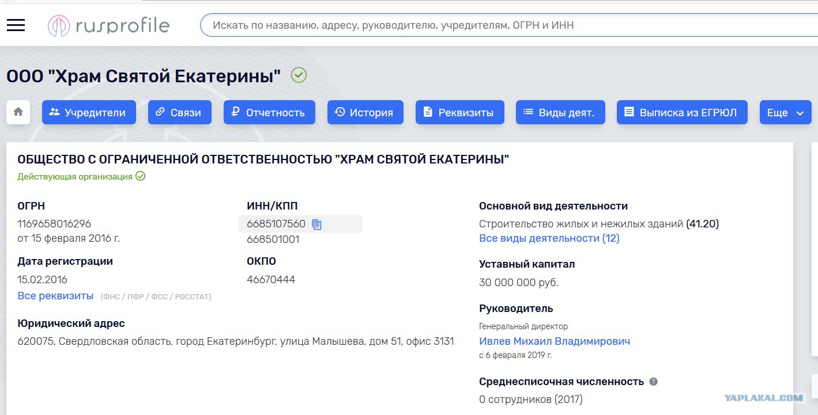Image resolution: width=818 pixels, height=415 pixels.
Task: Click the ООО "Храм Святой Екатерины" page title
Action: [x=144, y=76]
